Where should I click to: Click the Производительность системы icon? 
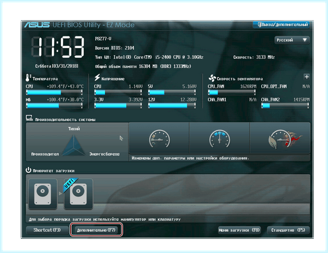(x=30, y=118)
